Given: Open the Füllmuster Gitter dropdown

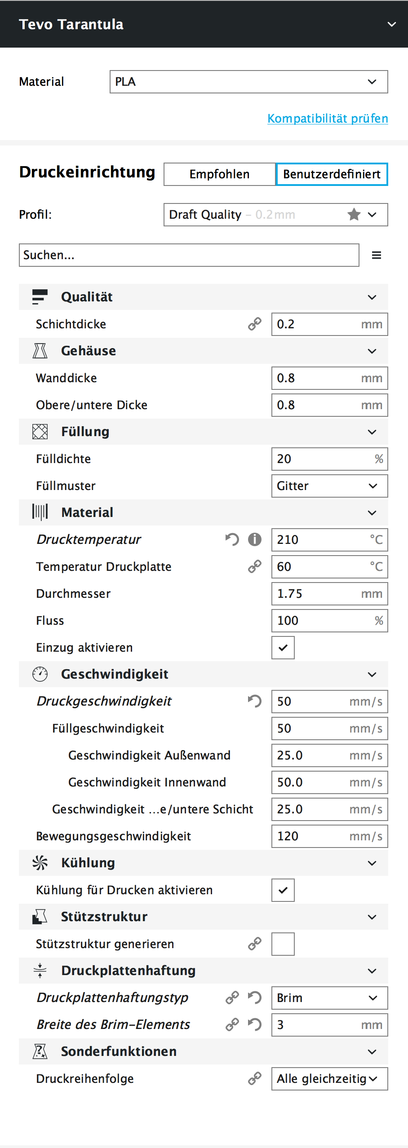Looking at the screenshot, I should point(330,486).
